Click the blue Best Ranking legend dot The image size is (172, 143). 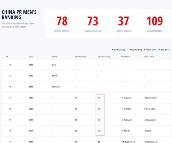click(x=112, y=50)
